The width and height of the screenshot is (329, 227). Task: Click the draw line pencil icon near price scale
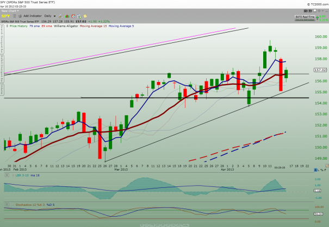coord(327,166)
